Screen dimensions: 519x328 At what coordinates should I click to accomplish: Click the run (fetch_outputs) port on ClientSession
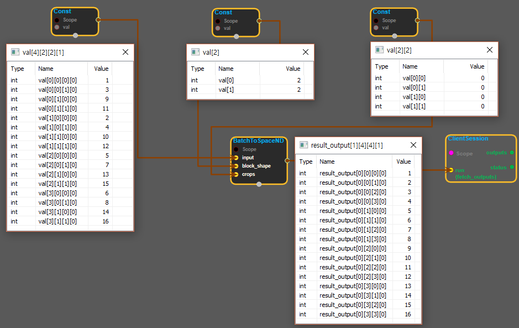point(451,170)
